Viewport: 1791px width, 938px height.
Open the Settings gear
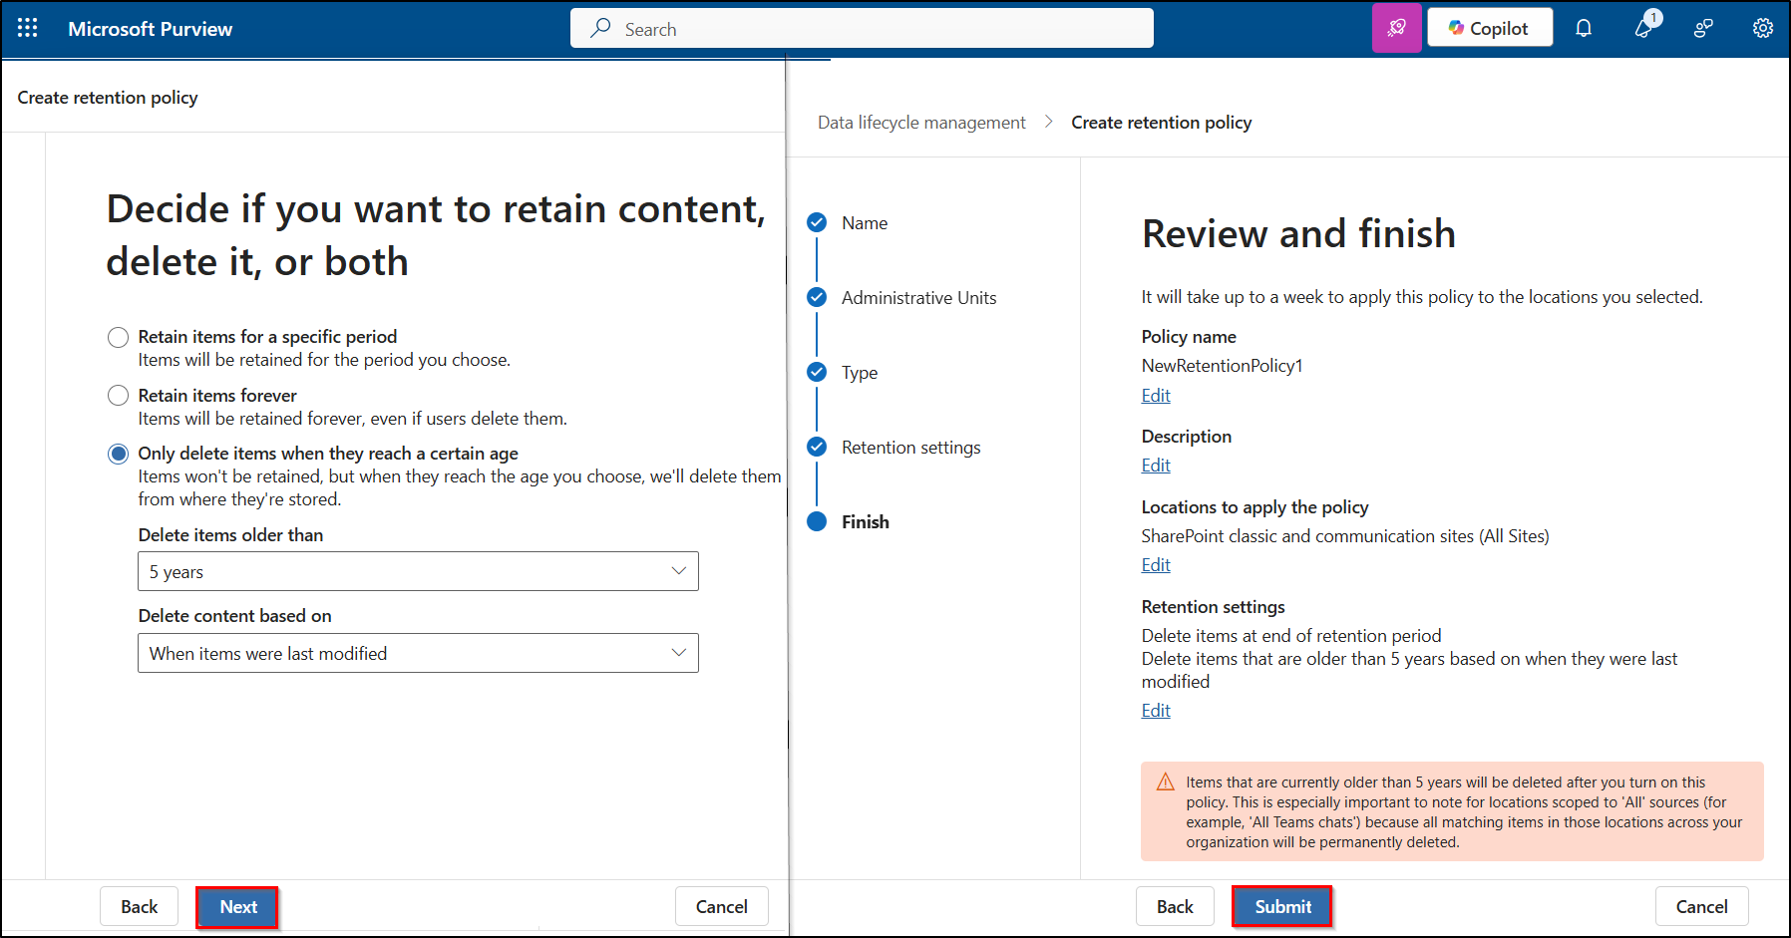point(1761,28)
